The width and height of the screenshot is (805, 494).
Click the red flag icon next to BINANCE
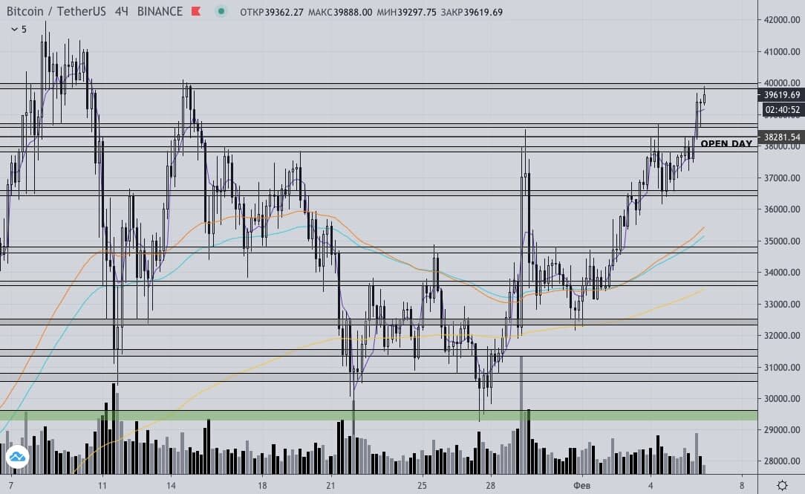point(196,11)
